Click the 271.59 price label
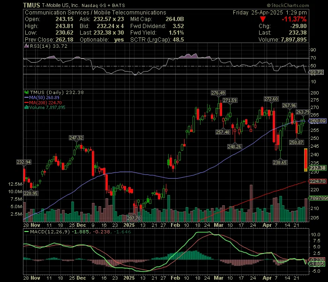 (x=230, y=101)
